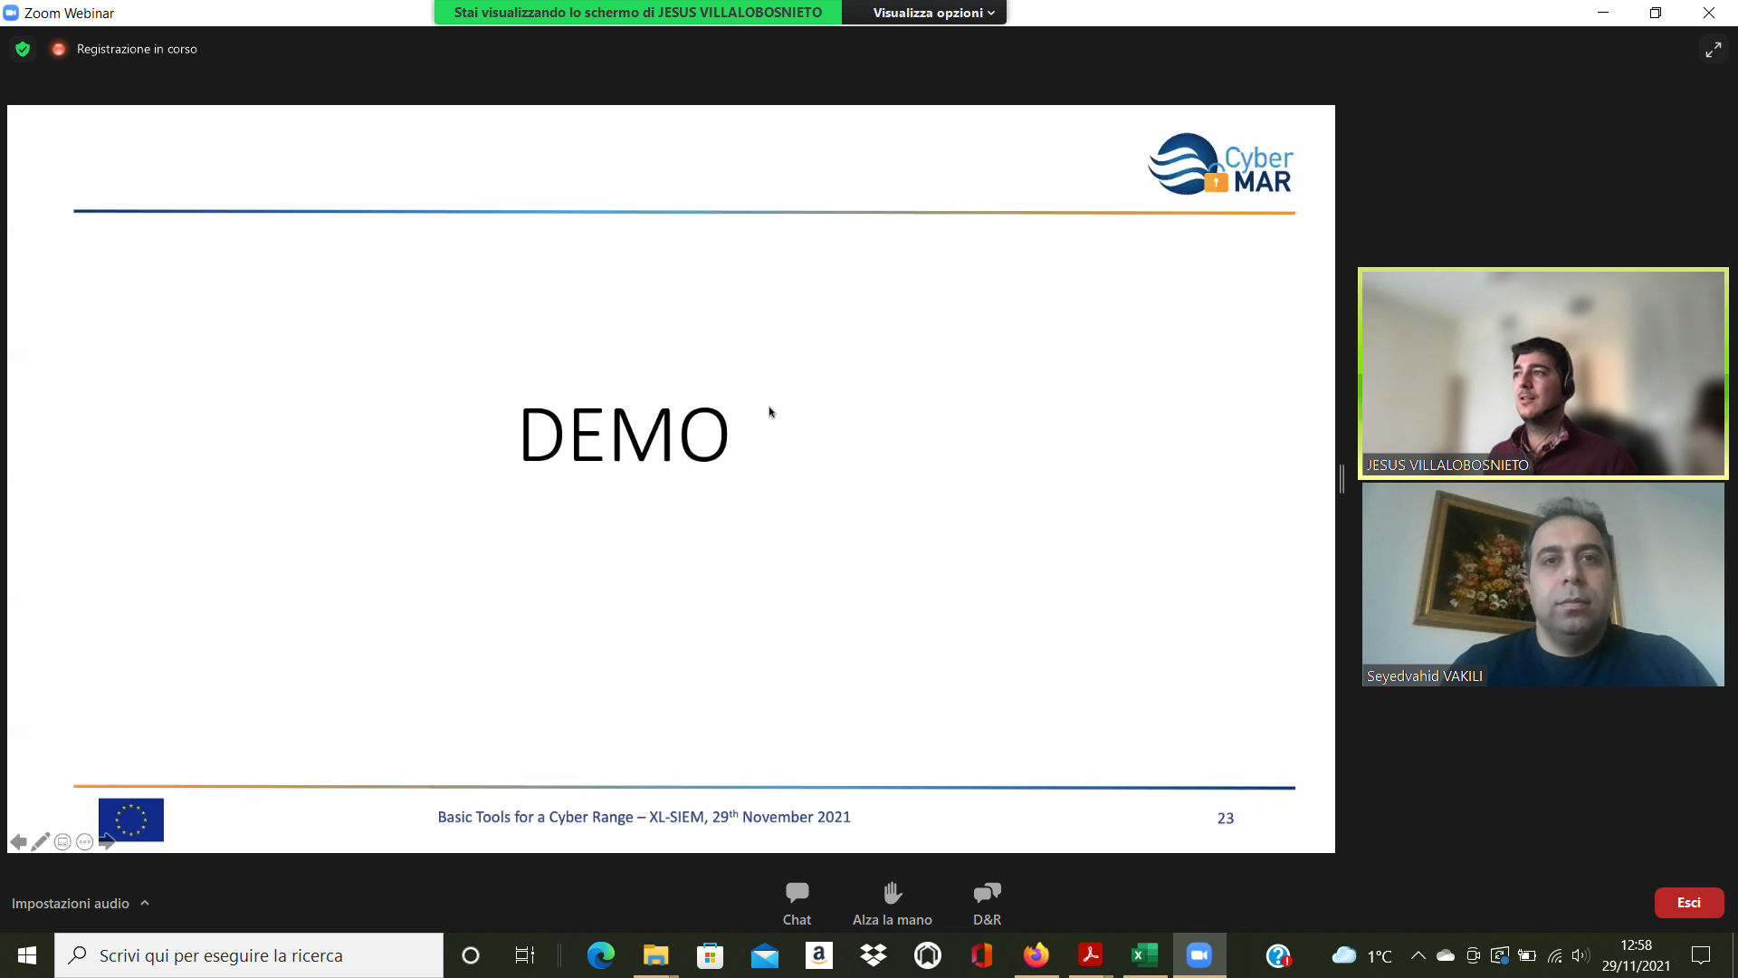Advance to the next slide with the arrow
The image size is (1738, 978).
tap(107, 842)
